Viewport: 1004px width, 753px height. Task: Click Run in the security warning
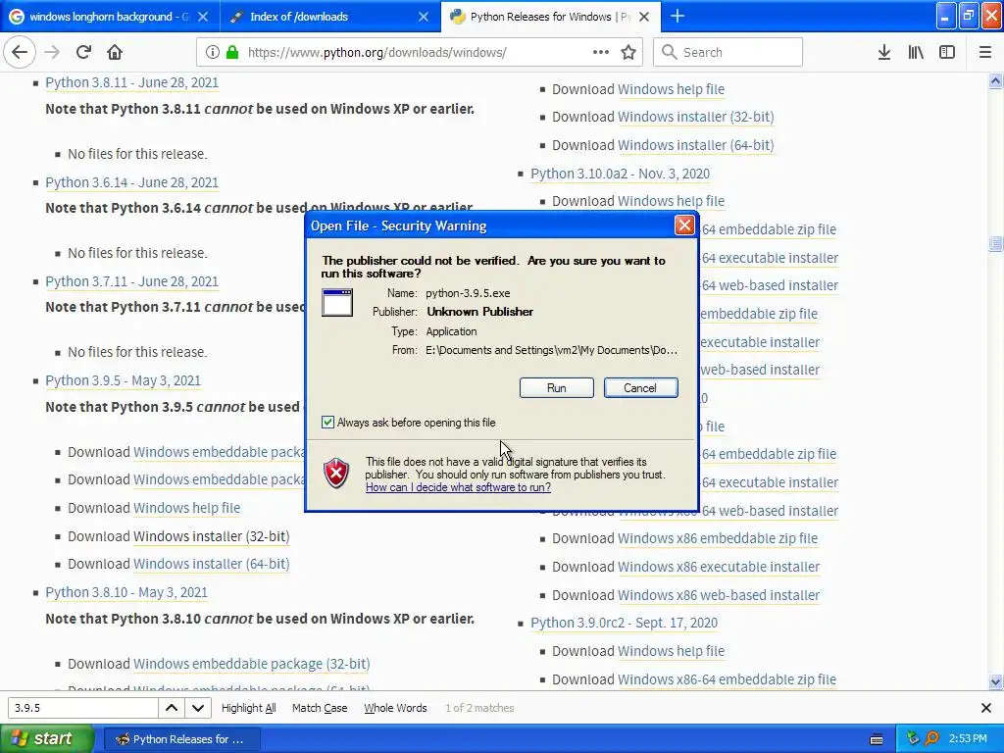557,387
